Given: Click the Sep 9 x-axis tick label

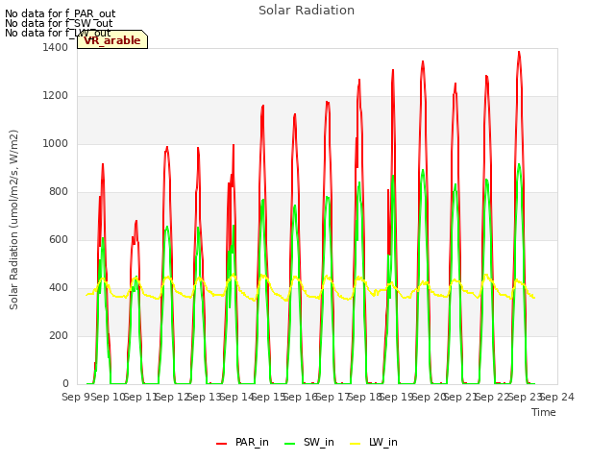Looking at the screenshot, I should click(x=76, y=397).
